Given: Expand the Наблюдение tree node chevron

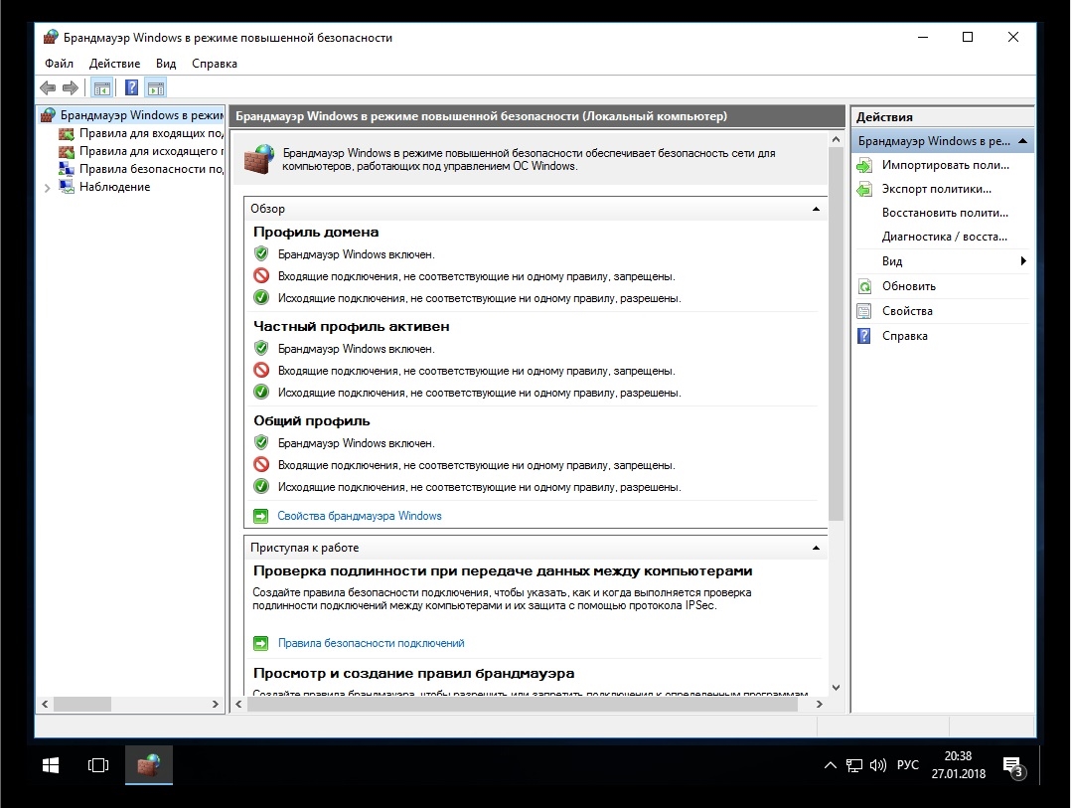Looking at the screenshot, I should 47,188.
